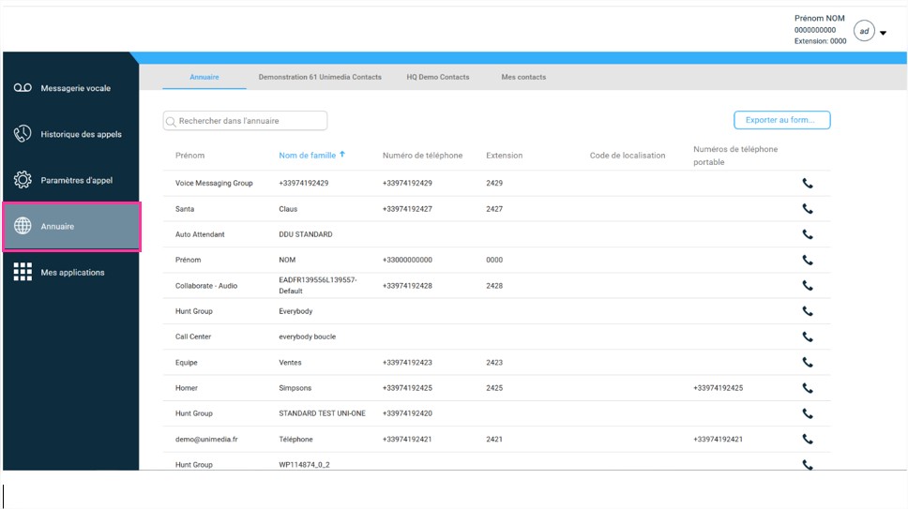Select the WP114874_0_2 cell
The width and height of the screenshot is (908, 509).
[304, 464]
